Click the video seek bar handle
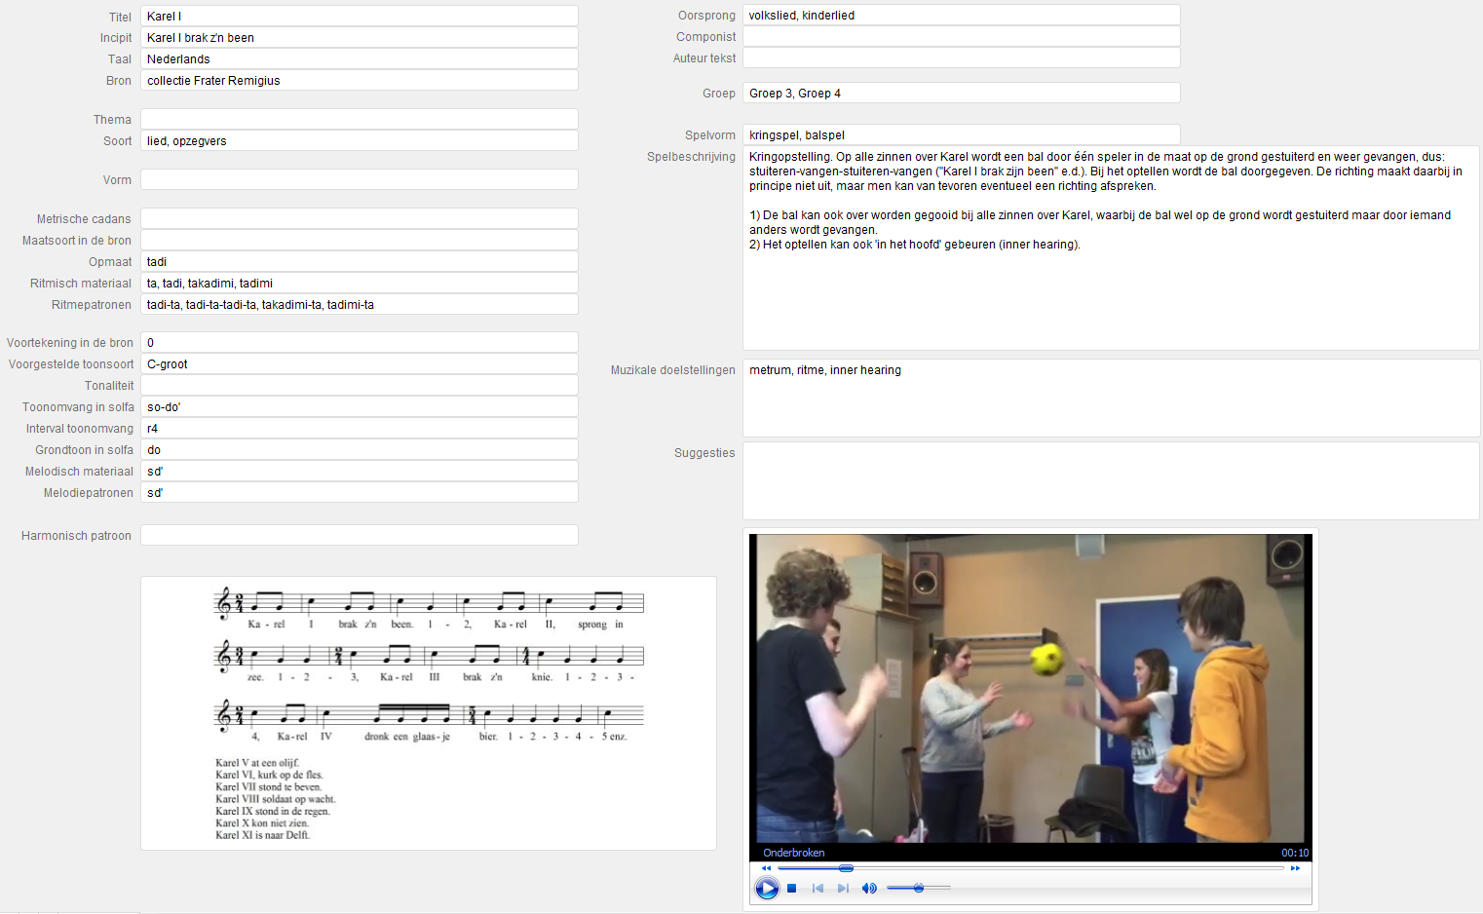Image resolution: width=1483 pixels, height=914 pixels. (x=846, y=868)
